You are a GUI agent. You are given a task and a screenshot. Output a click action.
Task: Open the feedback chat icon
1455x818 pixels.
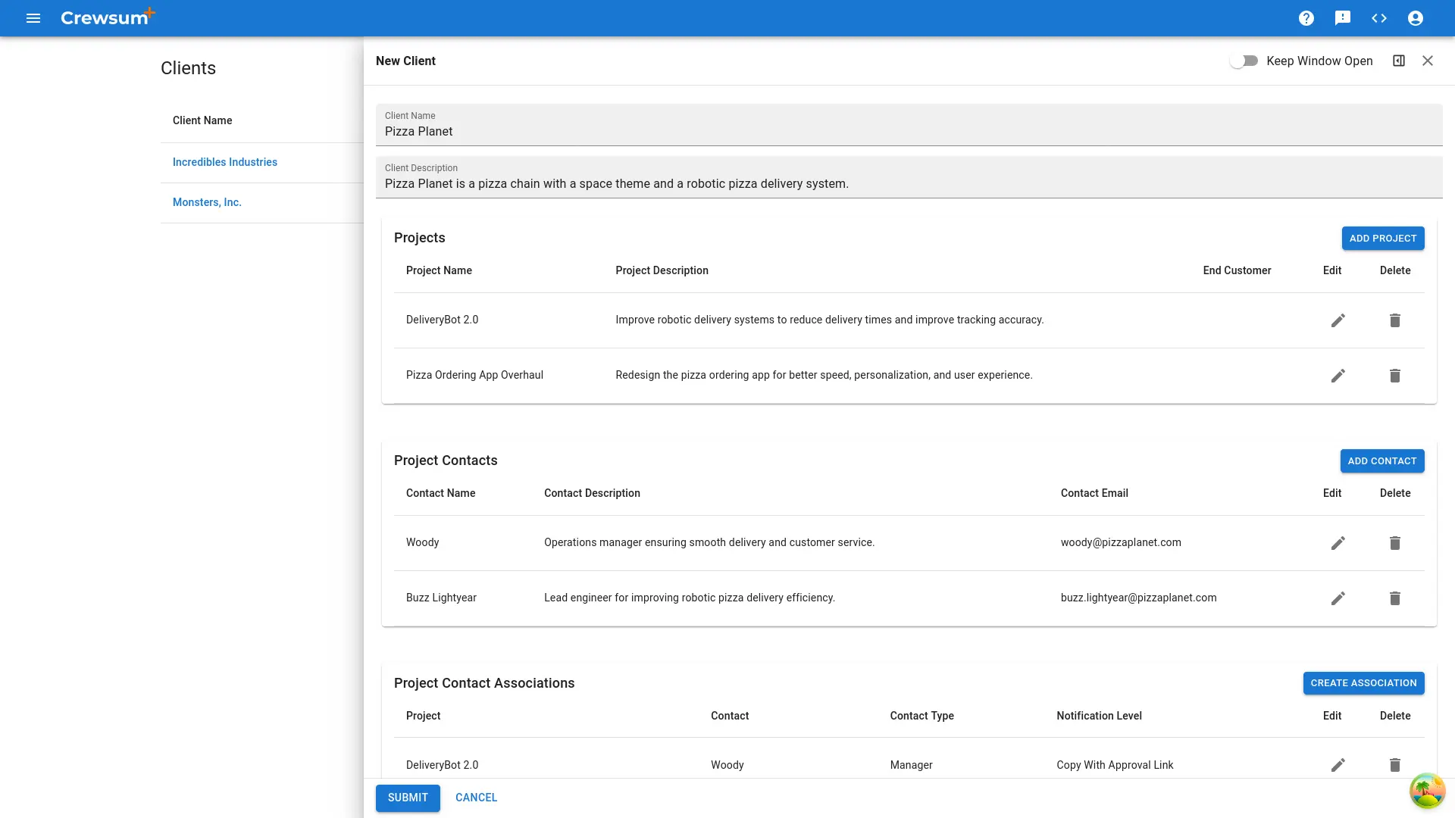(x=1342, y=18)
